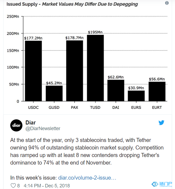Select the PAX bar in the chart

(75, 71)
